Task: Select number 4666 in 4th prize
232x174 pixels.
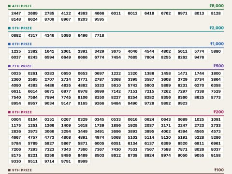Action: click(99, 14)
